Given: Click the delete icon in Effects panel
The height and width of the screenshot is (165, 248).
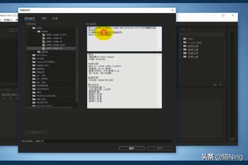Looking at the screenshot, I should (x=220, y=85).
